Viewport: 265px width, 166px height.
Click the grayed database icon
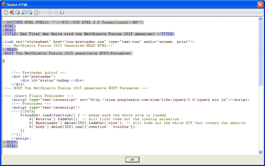[50, 12]
